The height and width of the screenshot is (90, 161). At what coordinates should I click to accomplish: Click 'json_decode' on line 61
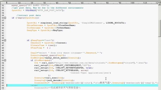pyautogui.click(x=54, y=80)
